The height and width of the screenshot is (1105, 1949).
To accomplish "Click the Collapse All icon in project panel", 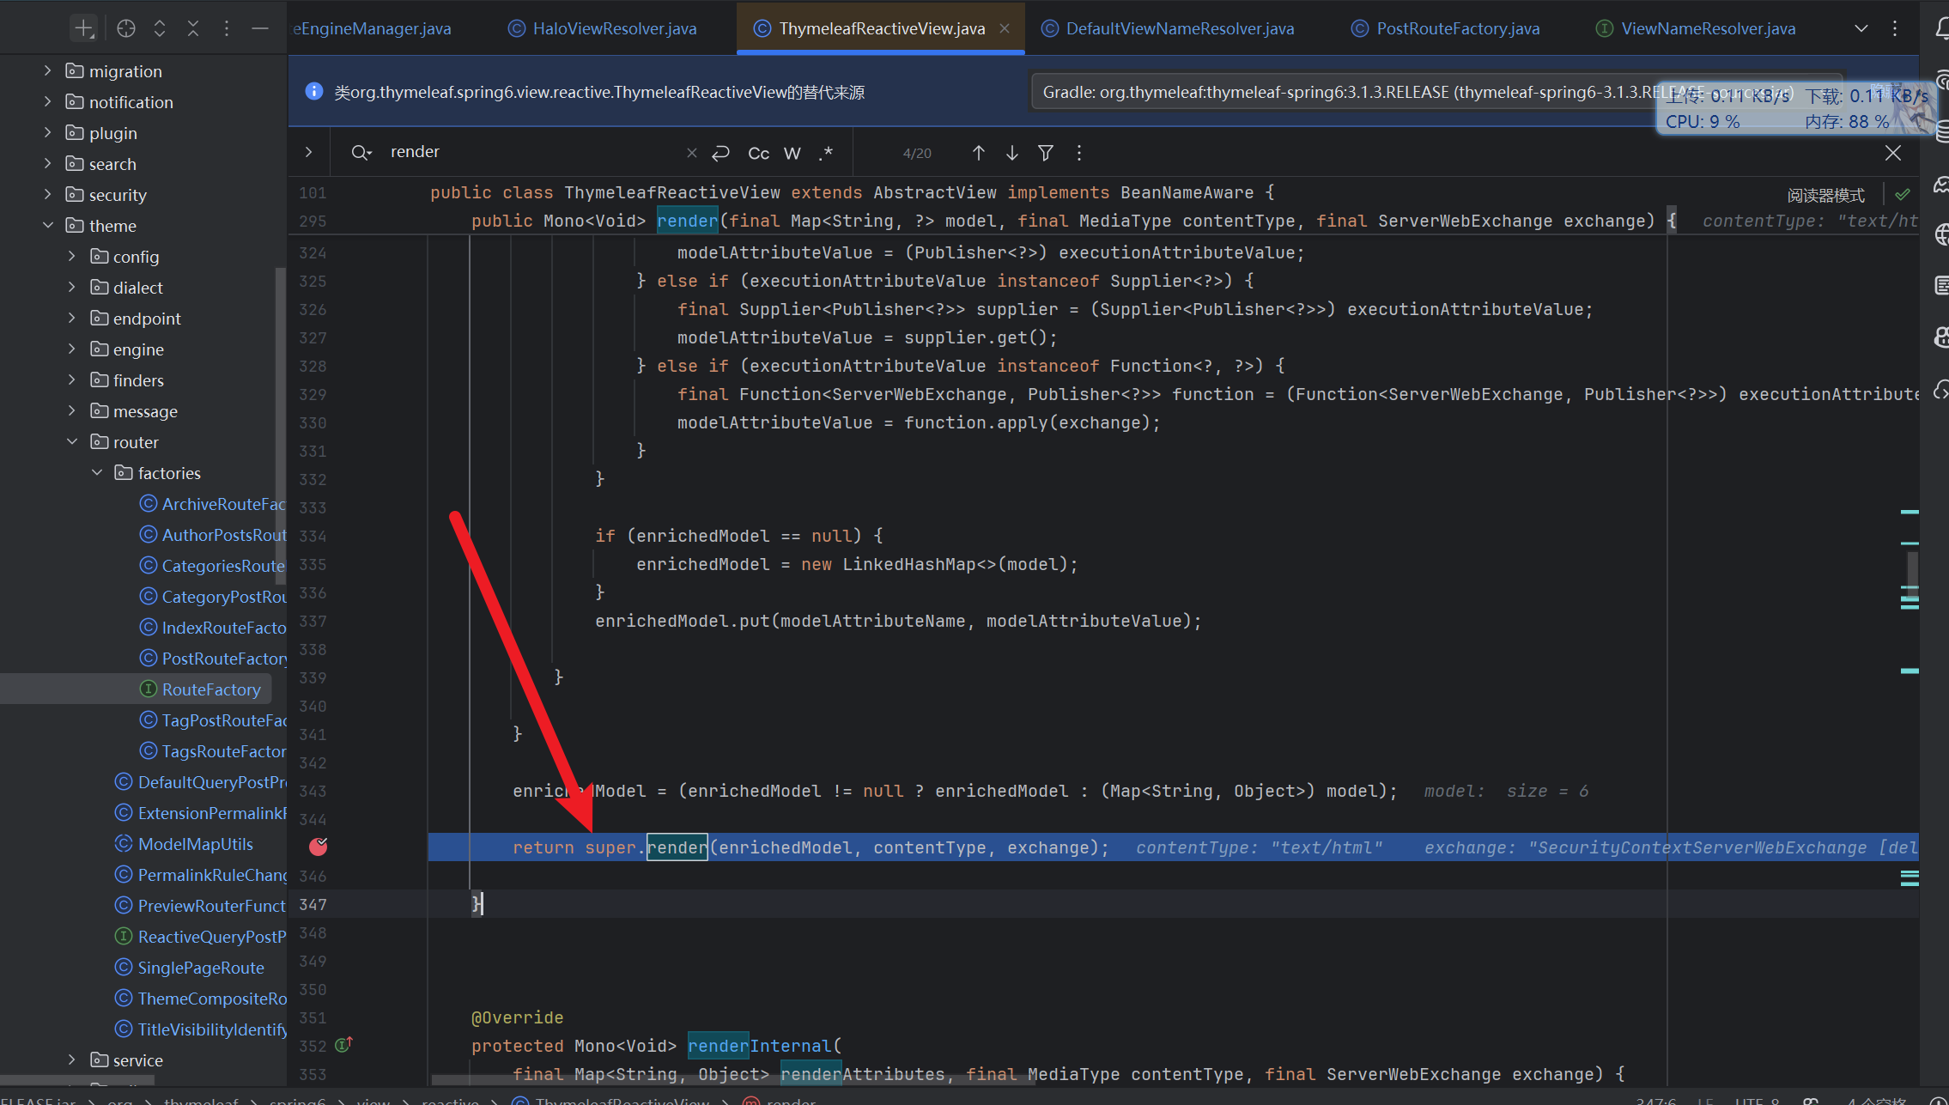I will [x=193, y=28].
